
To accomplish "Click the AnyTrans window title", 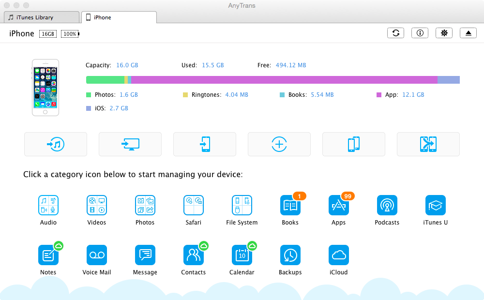I will pos(242,5).
